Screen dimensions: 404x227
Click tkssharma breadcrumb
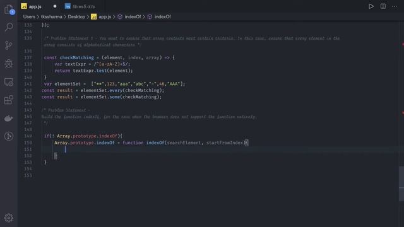[52, 17]
